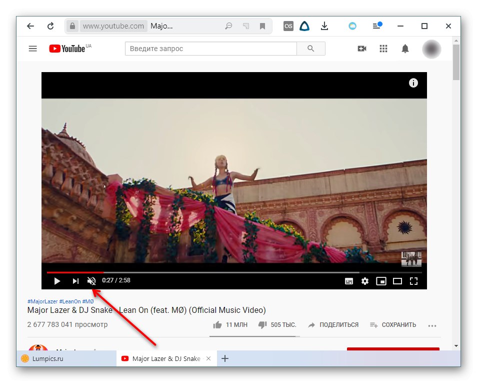Image resolution: width=477 pixels, height=383 pixels.
Task: Enable miniplayer mode icon
Action: [x=381, y=281]
